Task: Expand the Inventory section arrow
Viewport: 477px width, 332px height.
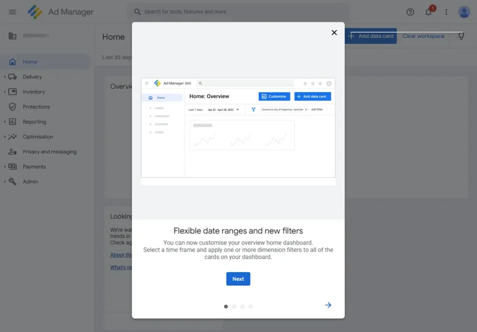Action: (5, 92)
